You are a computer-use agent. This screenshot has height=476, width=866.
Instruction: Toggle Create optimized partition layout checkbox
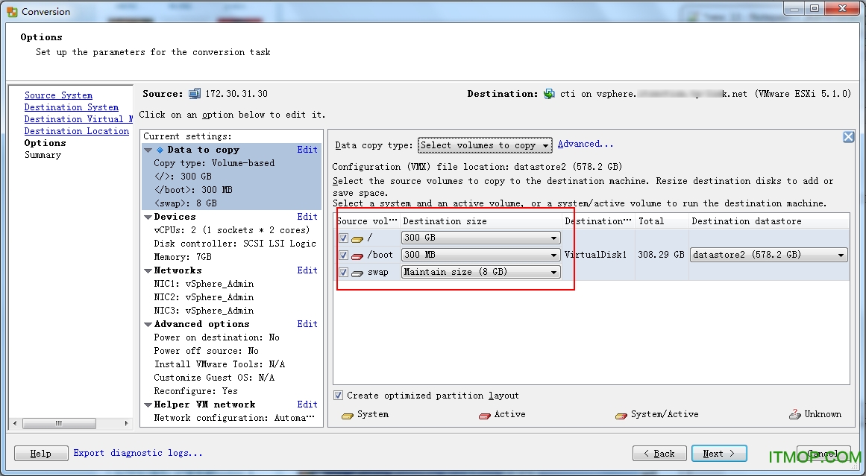pyautogui.click(x=338, y=396)
